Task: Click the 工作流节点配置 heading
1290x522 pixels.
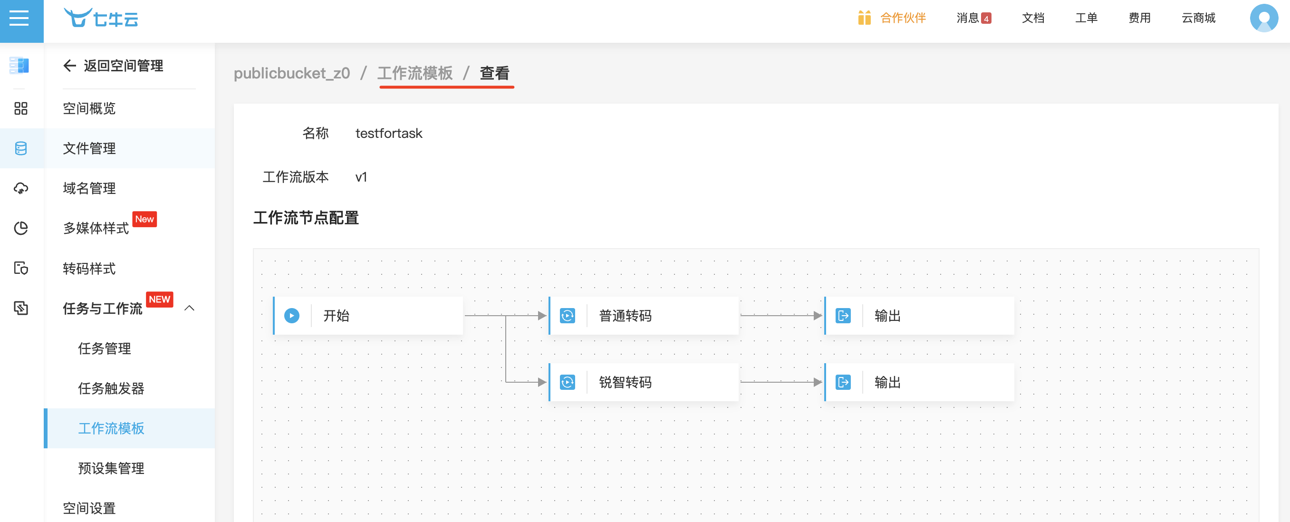Action: coord(306,218)
